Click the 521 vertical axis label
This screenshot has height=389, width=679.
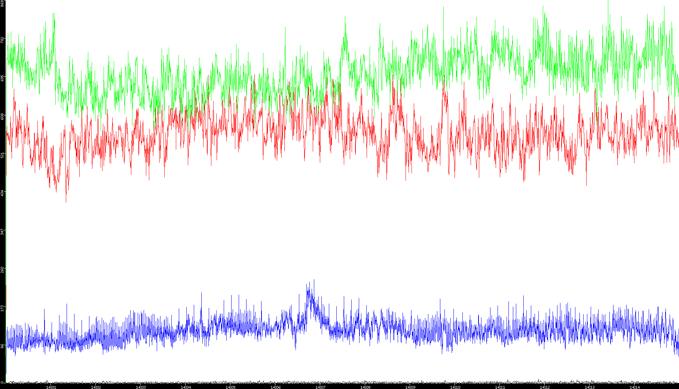pyautogui.click(x=2, y=155)
